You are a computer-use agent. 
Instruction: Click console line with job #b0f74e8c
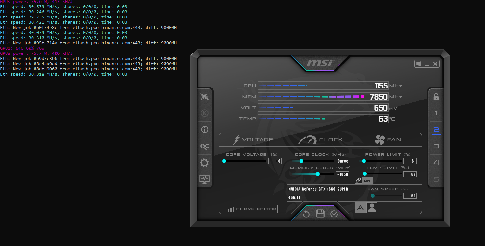(88, 28)
